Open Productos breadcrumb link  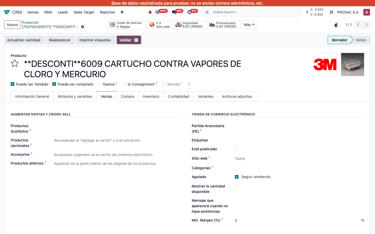[x=30, y=23]
